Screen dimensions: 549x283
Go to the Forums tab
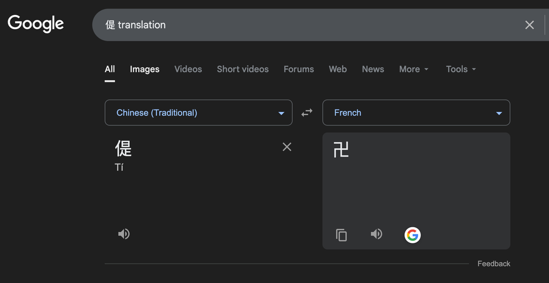tap(299, 69)
